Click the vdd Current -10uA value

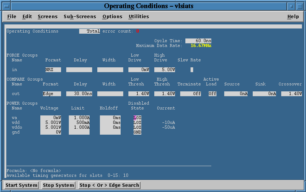click(169, 122)
